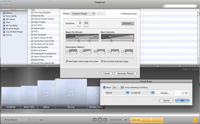Toggle Do not allow duplicate songs

click(102, 61)
